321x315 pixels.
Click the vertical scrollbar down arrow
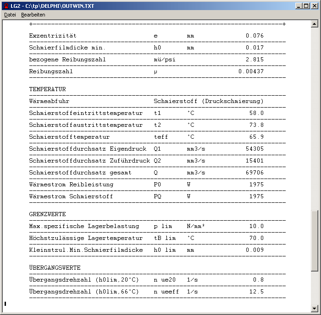314,308
